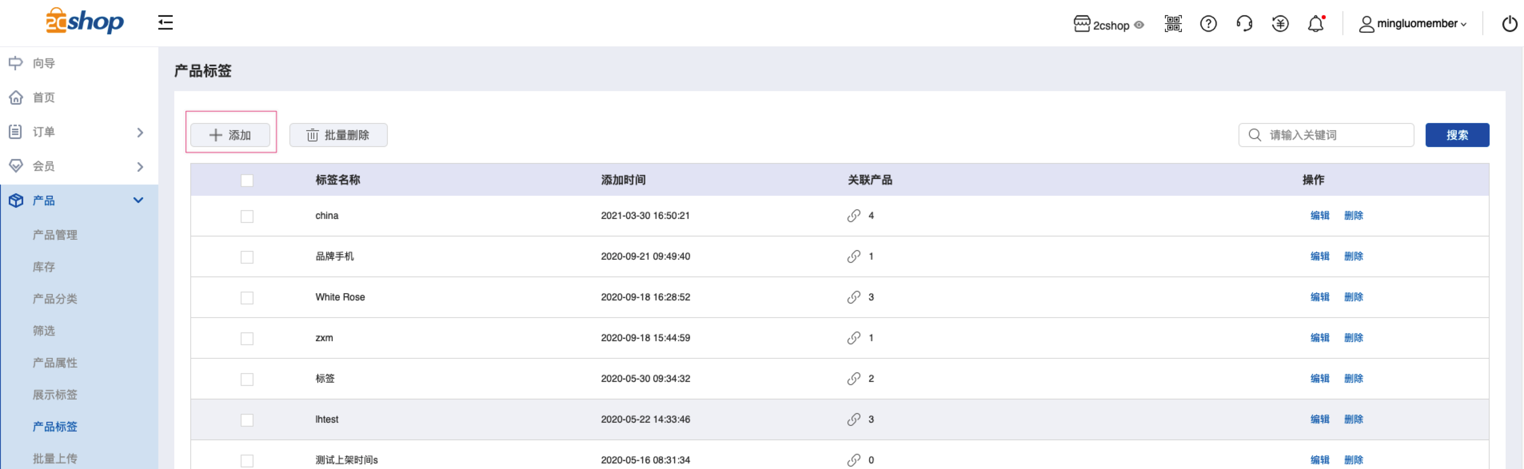Click the power logout icon
The width and height of the screenshot is (1524, 469).
click(1509, 24)
